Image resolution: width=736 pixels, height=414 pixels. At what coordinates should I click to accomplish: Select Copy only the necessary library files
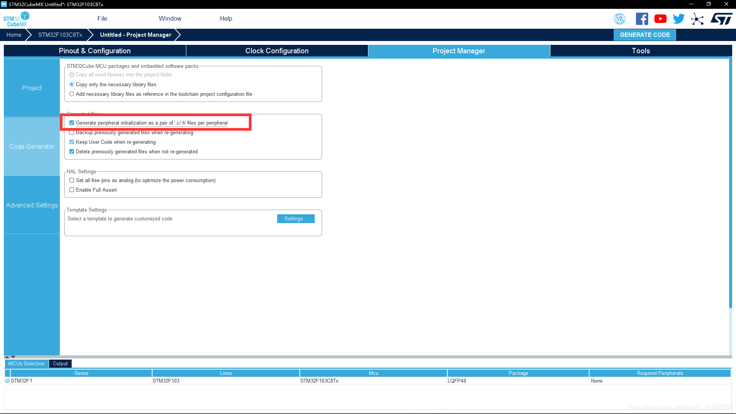click(72, 84)
